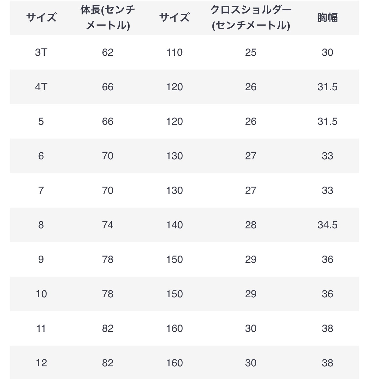Click the size 8 row label
The height and width of the screenshot is (379, 369).
(x=41, y=225)
